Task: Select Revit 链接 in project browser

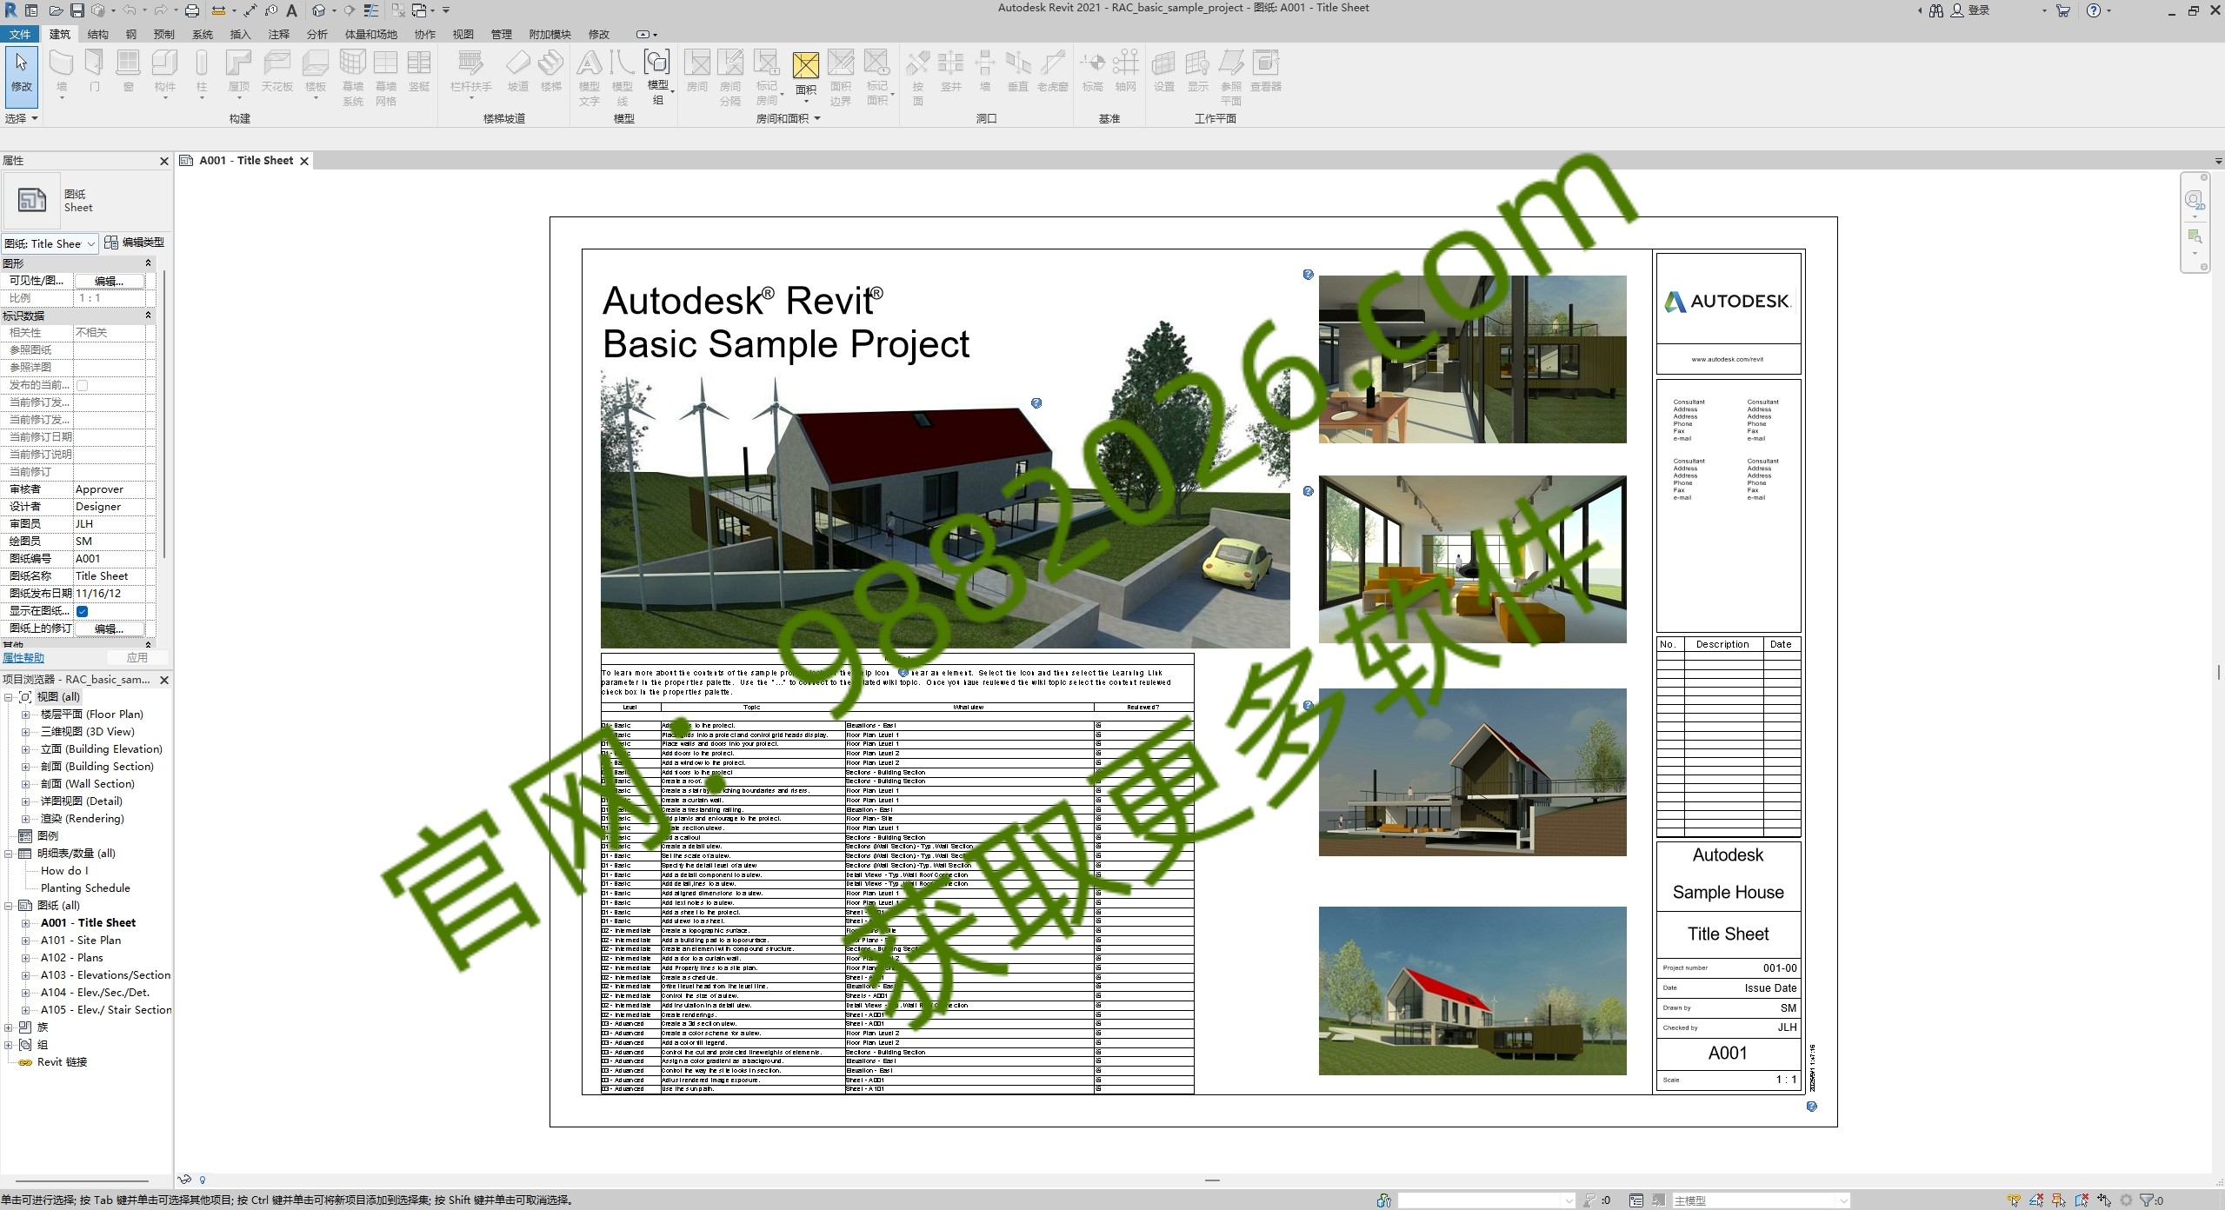Action: point(62,1062)
